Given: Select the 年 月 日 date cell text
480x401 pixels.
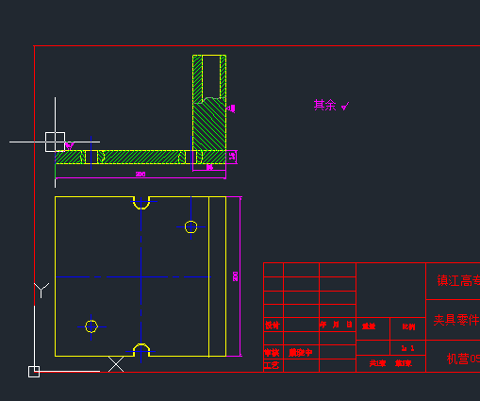Looking at the screenshot, I should (x=336, y=325).
